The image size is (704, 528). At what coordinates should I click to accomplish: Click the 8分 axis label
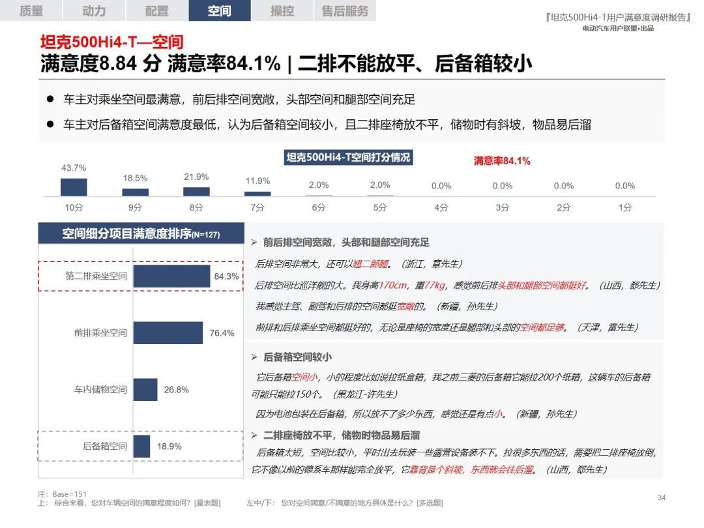(196, 207)
